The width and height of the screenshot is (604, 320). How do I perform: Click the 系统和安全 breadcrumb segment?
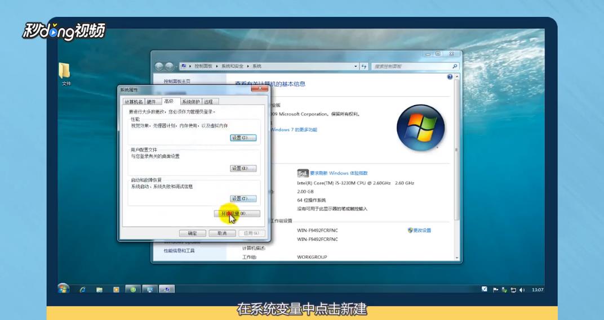[x=232, y=66]
